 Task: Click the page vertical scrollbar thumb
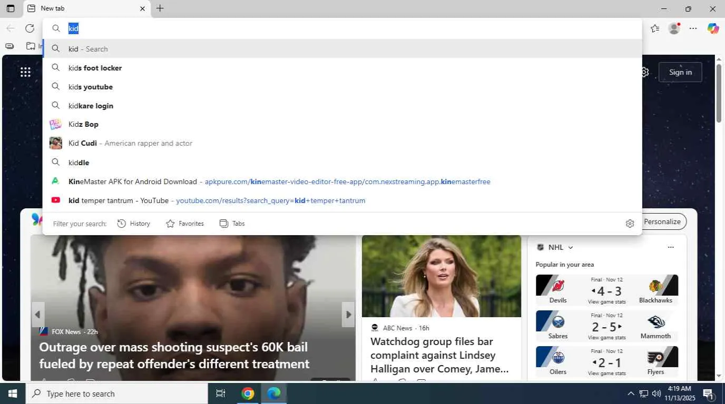coord(719,94)
